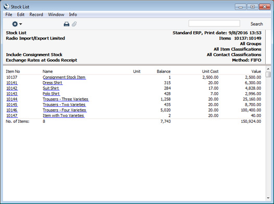Click value 100,400.00 in Trousers Four row

pyautogui.click(x=251, y=110)
